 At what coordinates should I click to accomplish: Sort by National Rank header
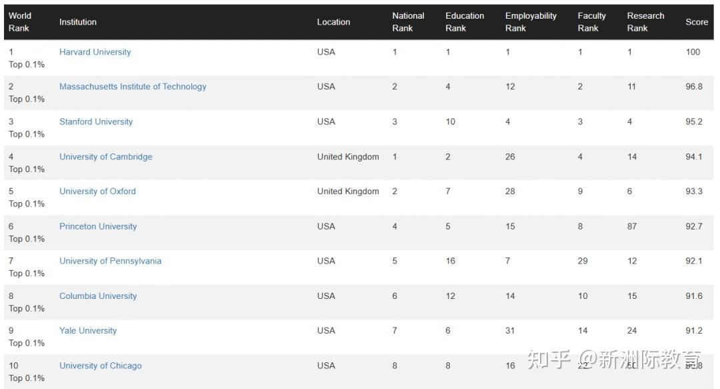point(408,21)
